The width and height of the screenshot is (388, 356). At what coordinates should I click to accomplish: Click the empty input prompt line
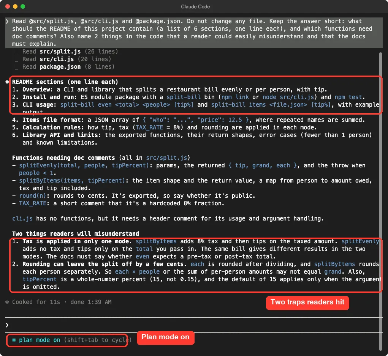194,325
